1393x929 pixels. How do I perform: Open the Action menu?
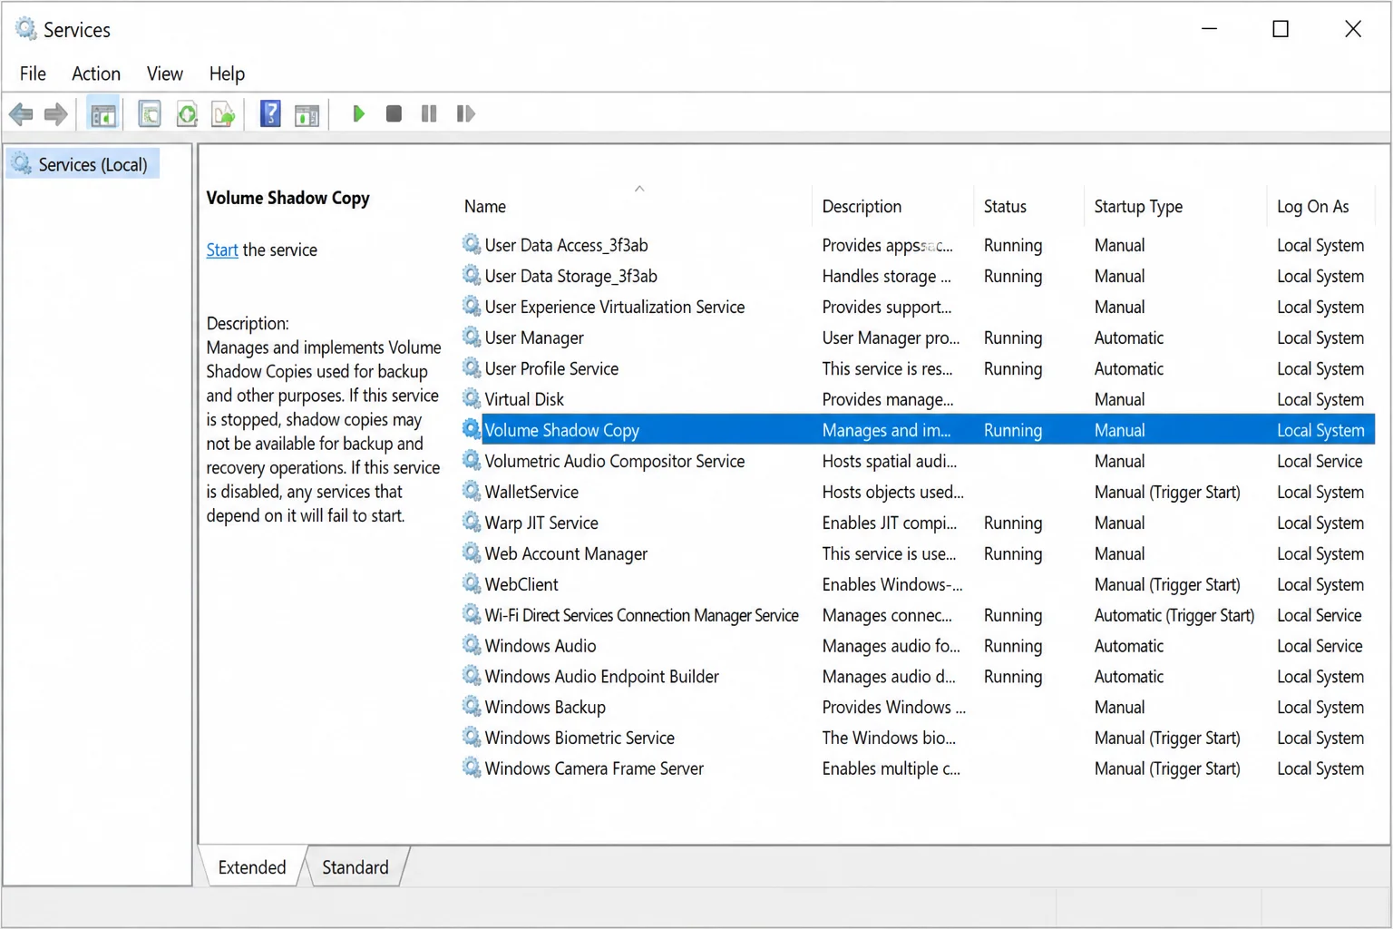96,73
